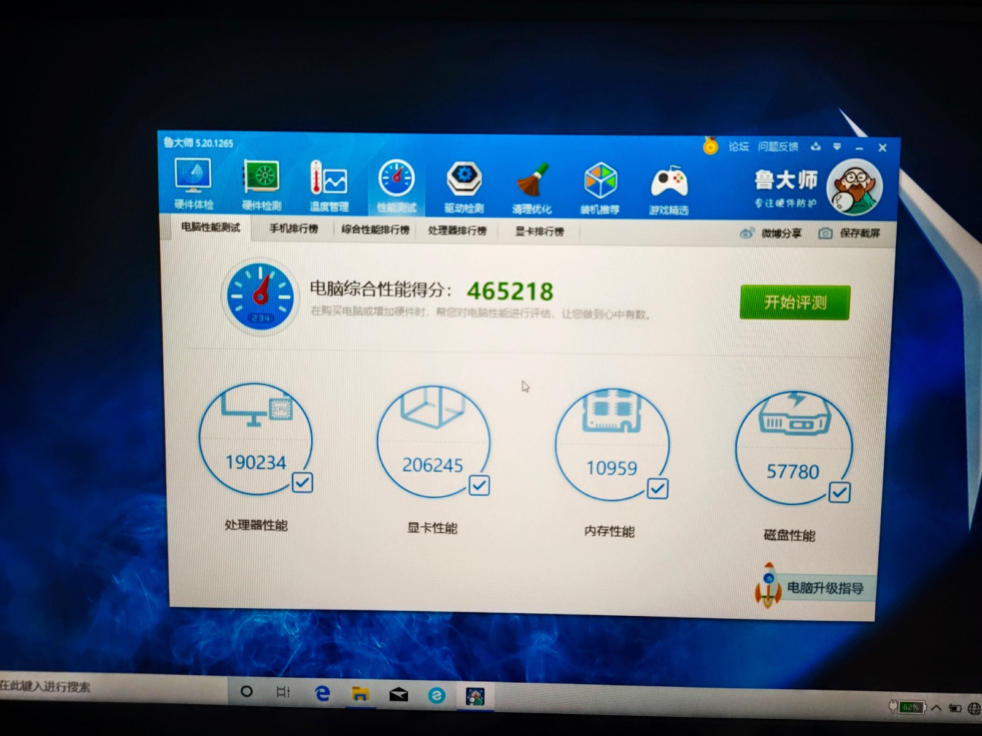Click the green 开始评测 button
This screenshot has height=736, width=982.
795,302
